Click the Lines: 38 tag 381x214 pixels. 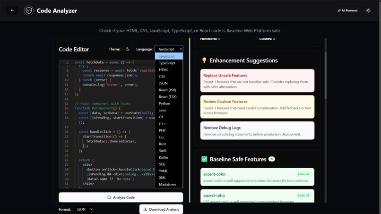[x=303, y=195]
